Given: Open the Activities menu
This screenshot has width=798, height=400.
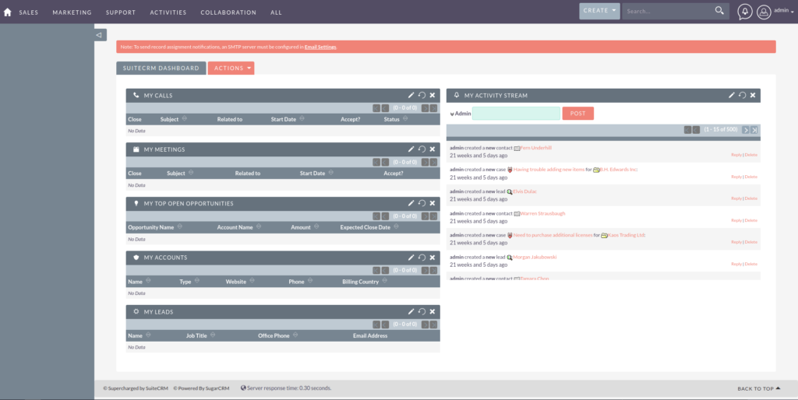Looking at the screenshot, I should point(168,12).
